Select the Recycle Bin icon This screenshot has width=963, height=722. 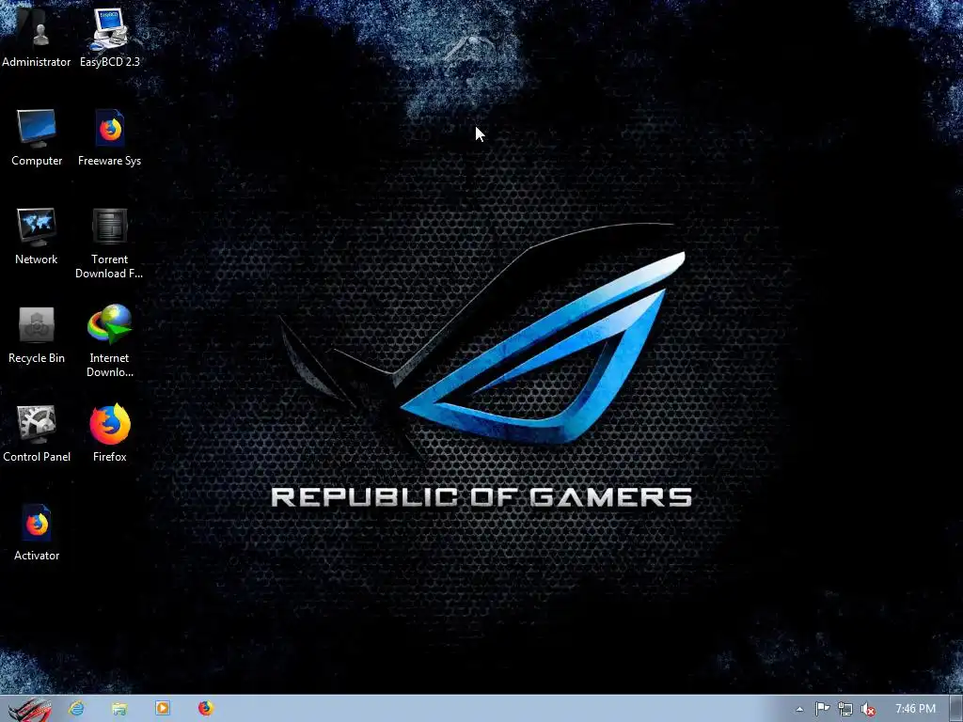click(x=37, y=335)
